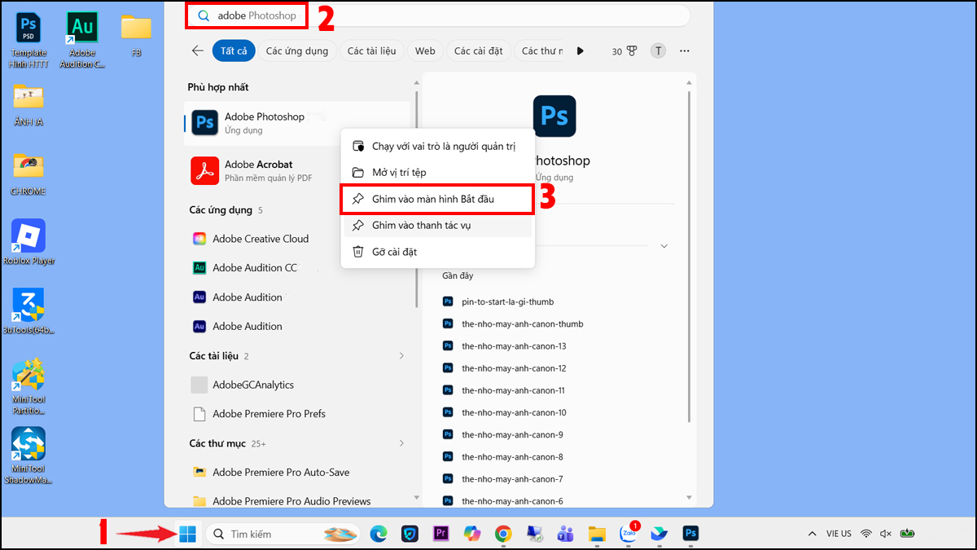Viewport: 977px width, 550px height.
Task: Expand preview pane chevron on the right
Action: pos(664,245)
